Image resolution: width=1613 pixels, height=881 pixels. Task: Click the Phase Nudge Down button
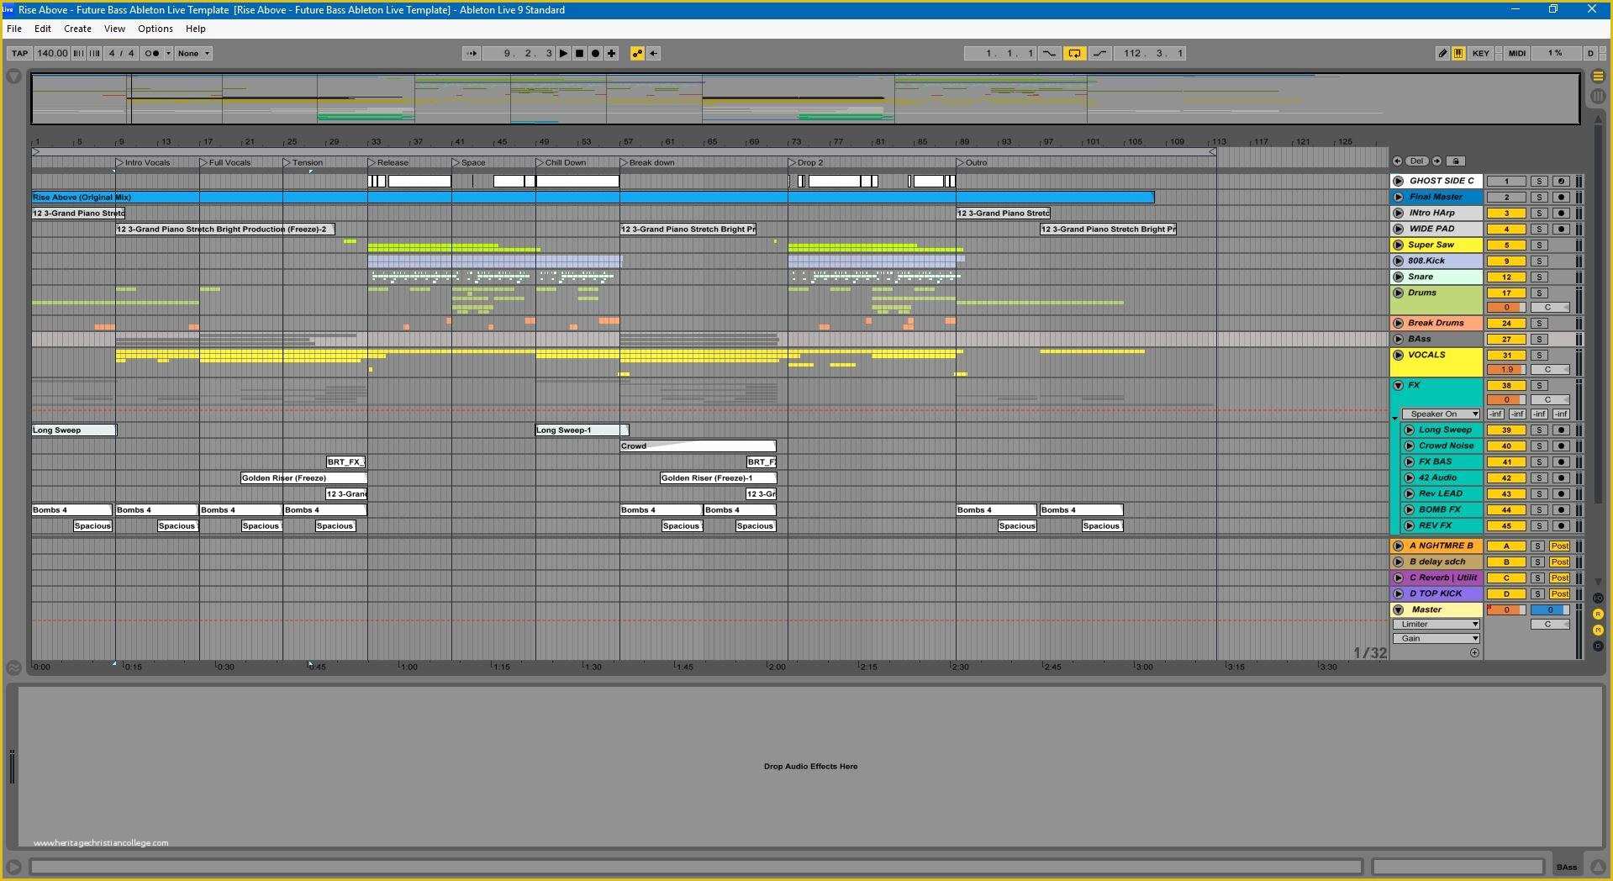pyautogui.click(x=78, y=53)
